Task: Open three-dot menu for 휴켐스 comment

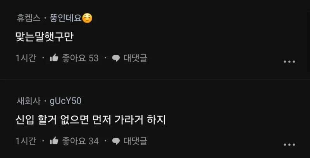Action: point(289,61)
